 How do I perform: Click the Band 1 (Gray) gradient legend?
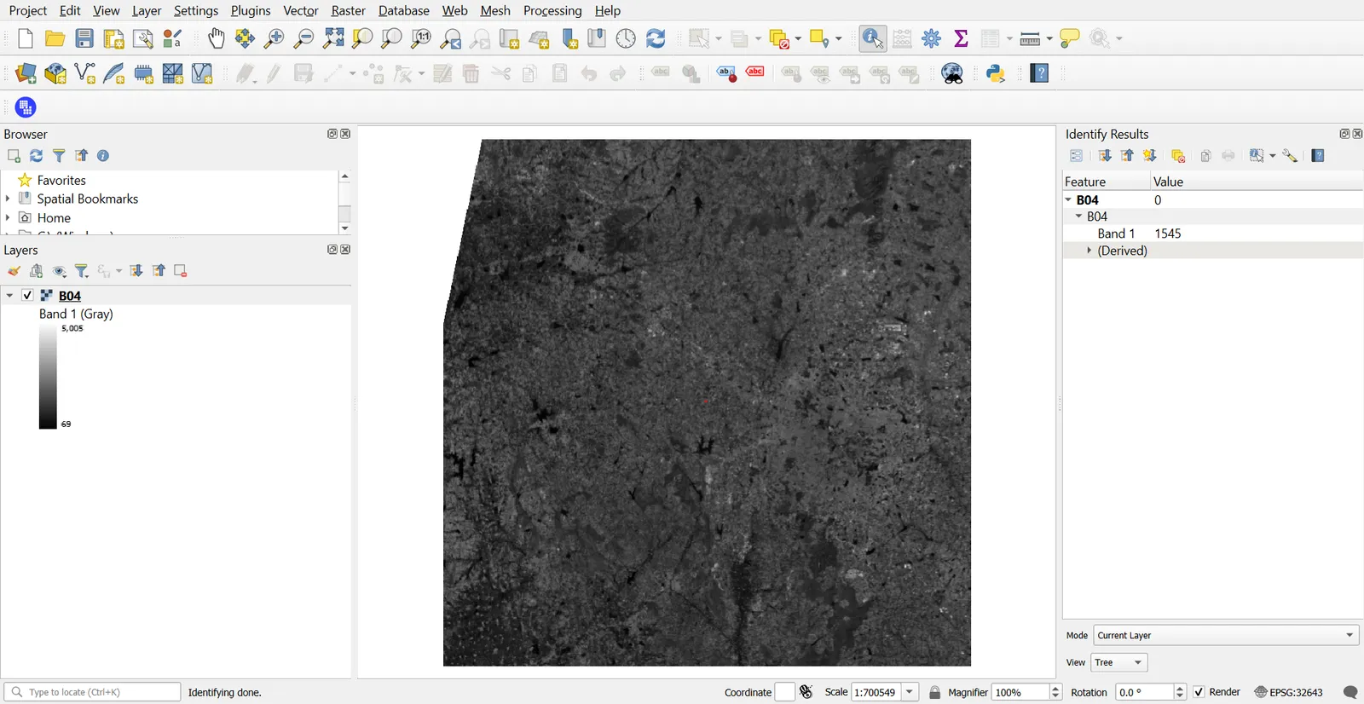point(48,376)
